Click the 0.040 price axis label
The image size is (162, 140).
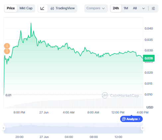click(149, 29)
